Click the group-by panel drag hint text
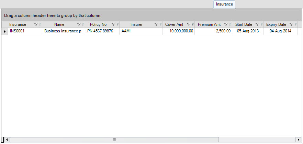 (53, 16)
